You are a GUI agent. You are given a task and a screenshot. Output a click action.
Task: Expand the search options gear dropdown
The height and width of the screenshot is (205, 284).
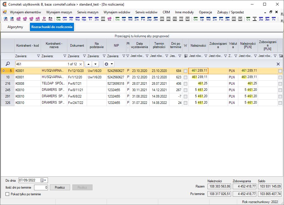pyautogui.click(x=109, y=64)
